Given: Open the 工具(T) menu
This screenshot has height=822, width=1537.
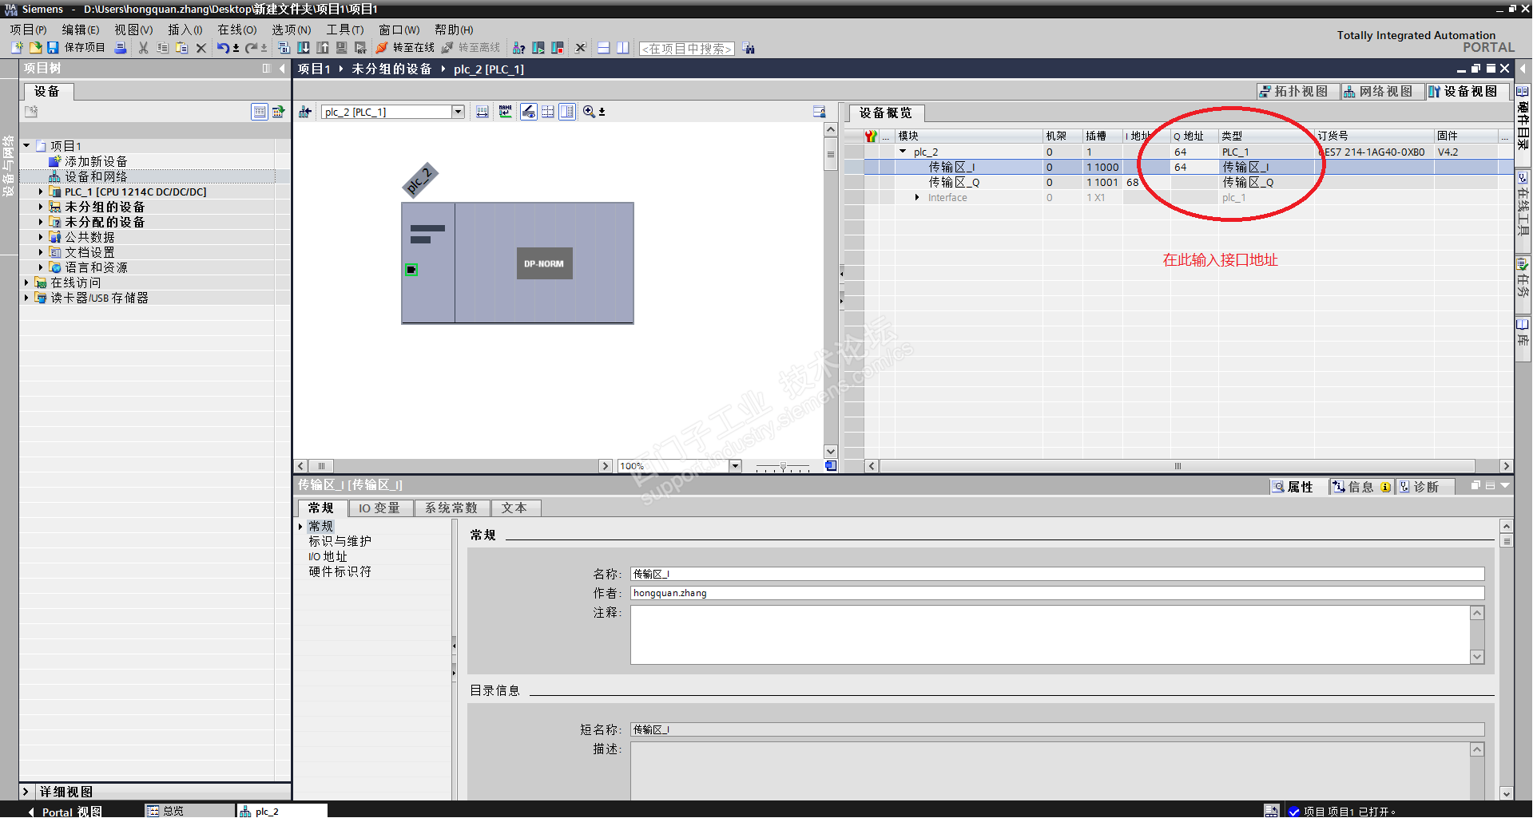Looking at the screenshot, I should 344,30.
